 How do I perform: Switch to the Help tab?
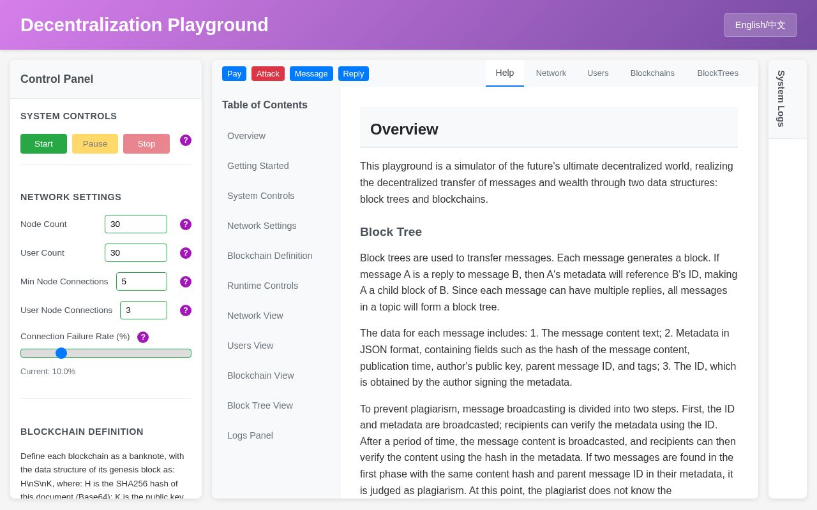click(x=505, y=73)
